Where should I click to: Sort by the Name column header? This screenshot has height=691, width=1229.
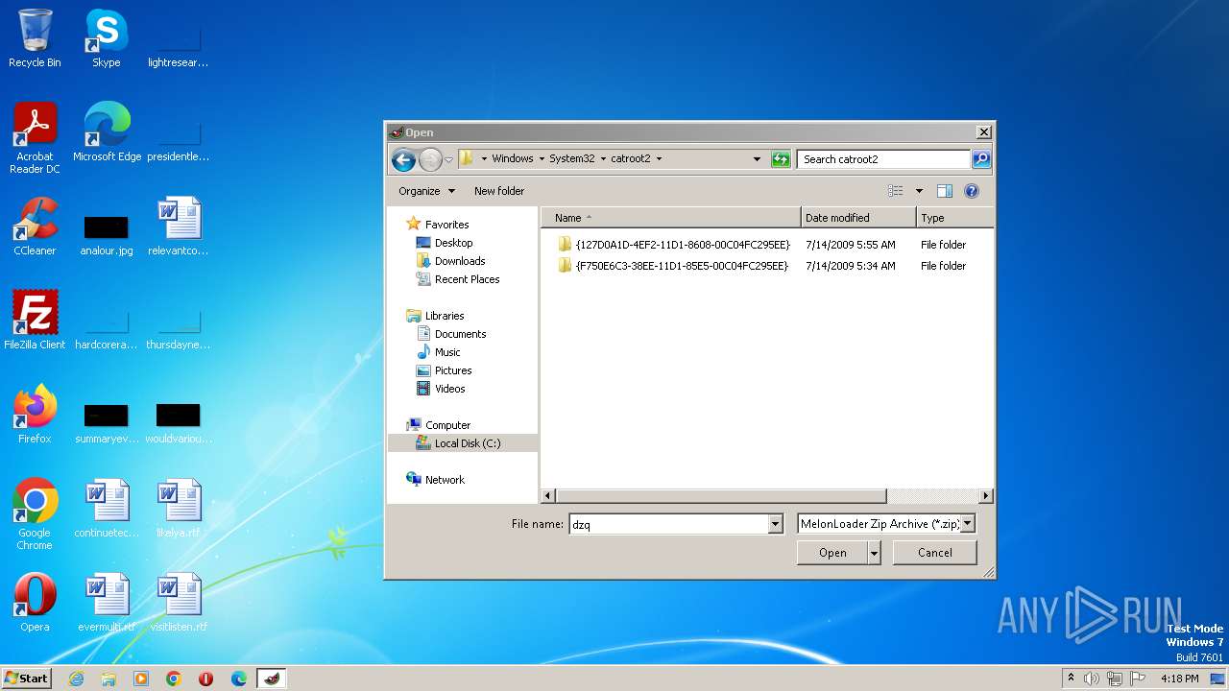(x=671, y=218)
